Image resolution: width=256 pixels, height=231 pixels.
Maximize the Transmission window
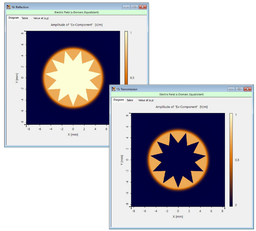tap(239, 89)
